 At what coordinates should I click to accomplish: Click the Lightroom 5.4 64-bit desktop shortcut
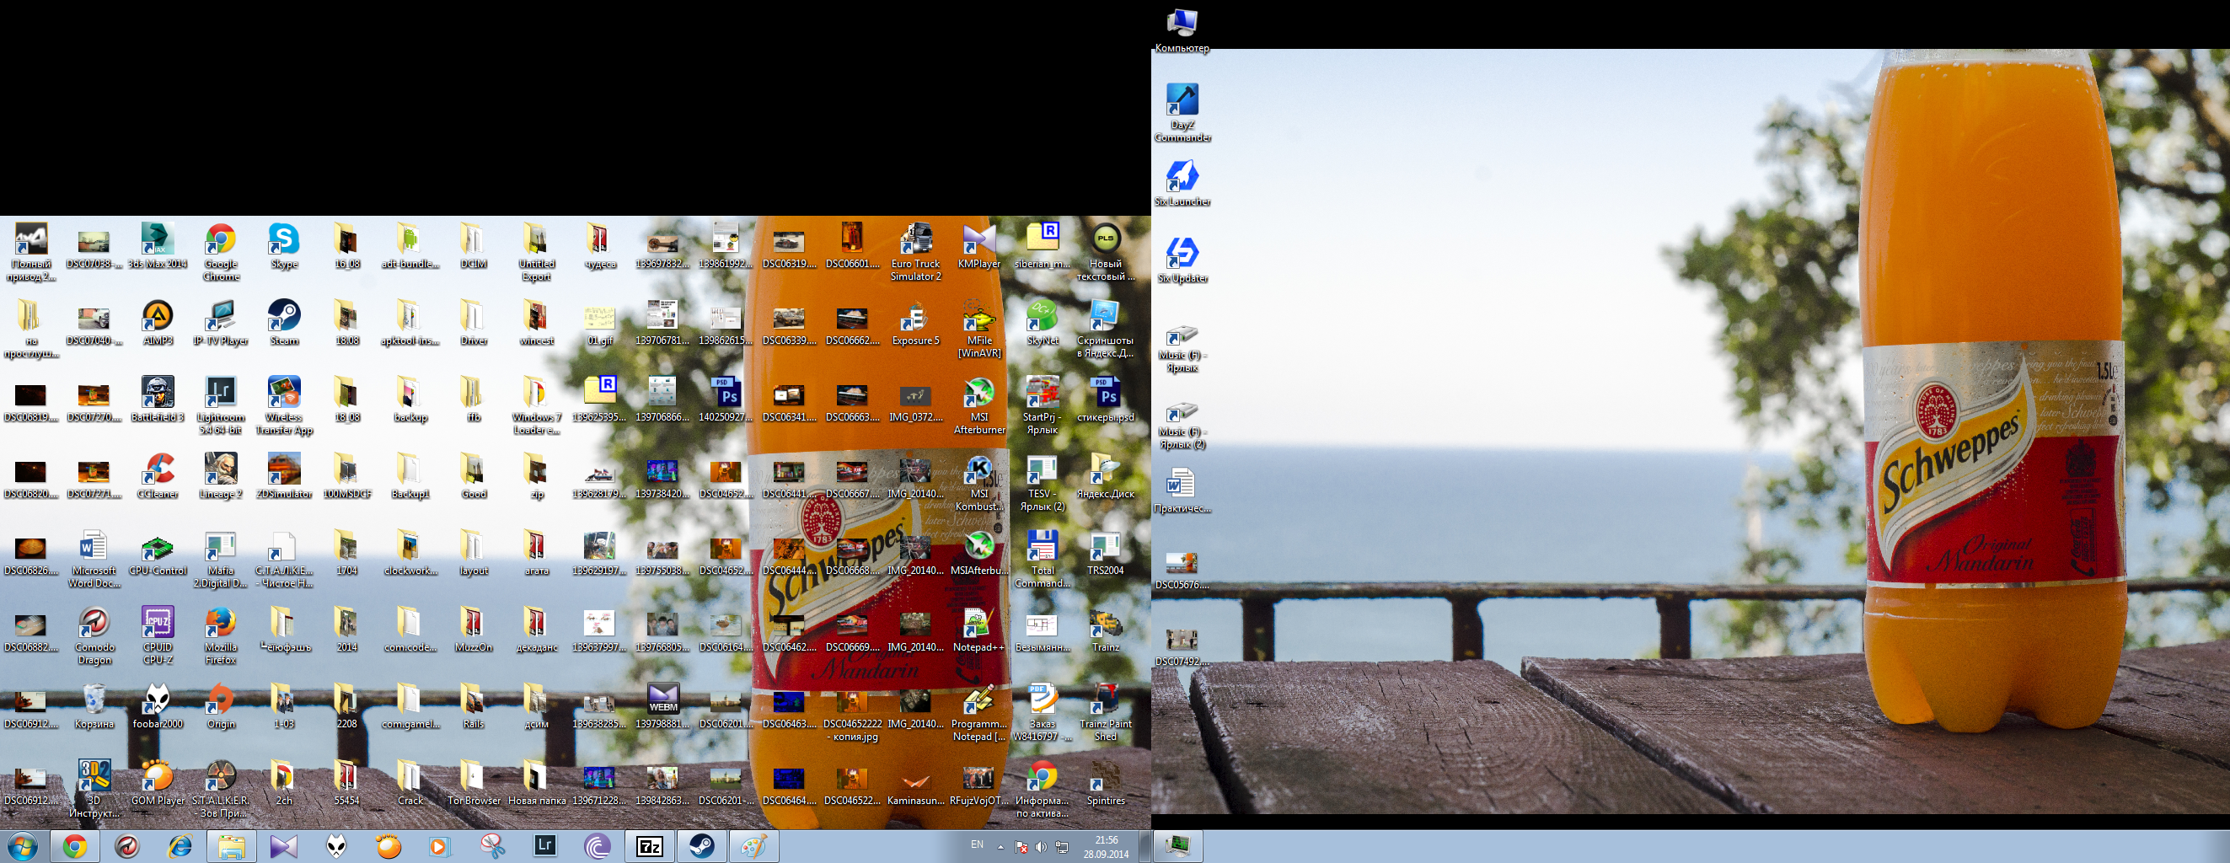(x=221, y=406)
